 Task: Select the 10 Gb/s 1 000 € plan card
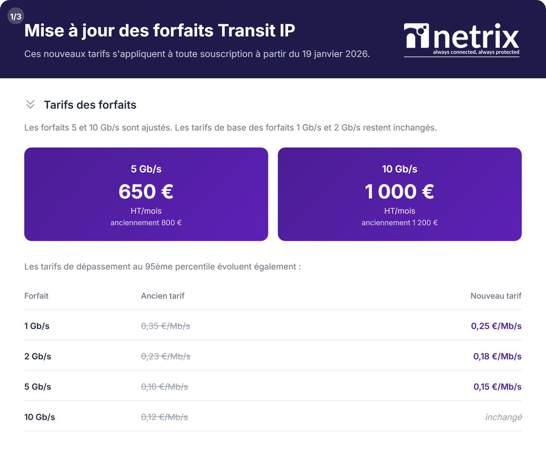click(x=399, y=194)
